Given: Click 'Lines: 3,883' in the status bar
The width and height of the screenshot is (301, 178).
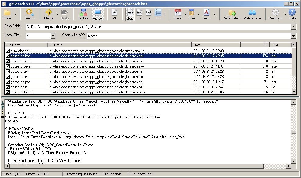Looking at the screenshot, I should pyautogui.click(x=13, y=174).
